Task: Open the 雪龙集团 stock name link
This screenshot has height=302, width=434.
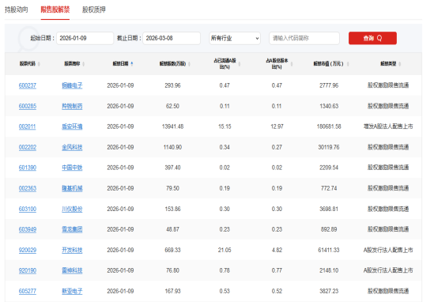Action: (72, 229)
